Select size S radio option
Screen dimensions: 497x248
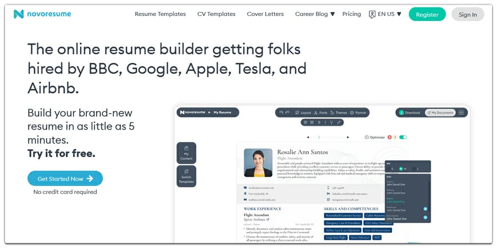point(389,169)
